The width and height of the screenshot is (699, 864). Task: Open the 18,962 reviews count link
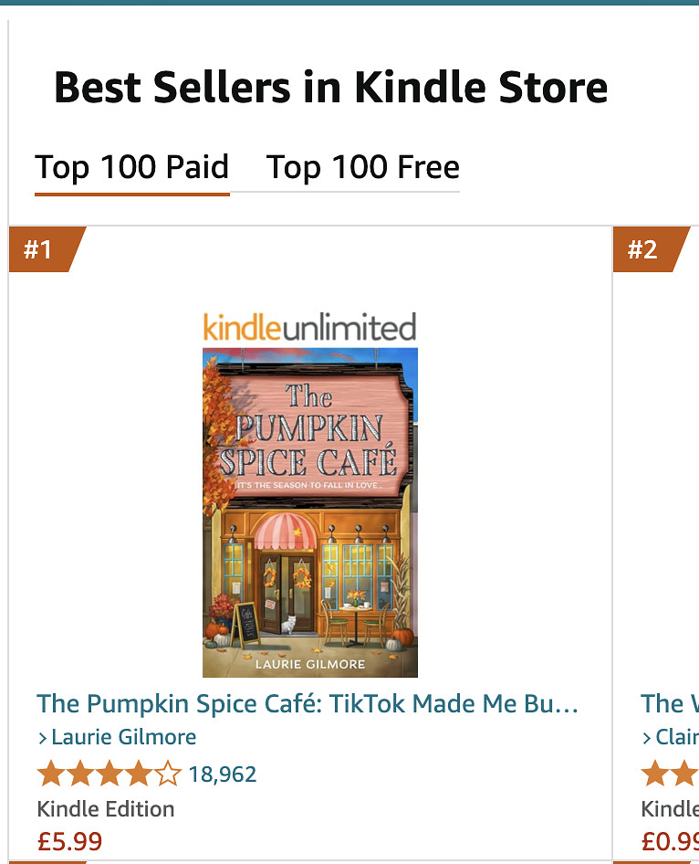click(222, 775)
